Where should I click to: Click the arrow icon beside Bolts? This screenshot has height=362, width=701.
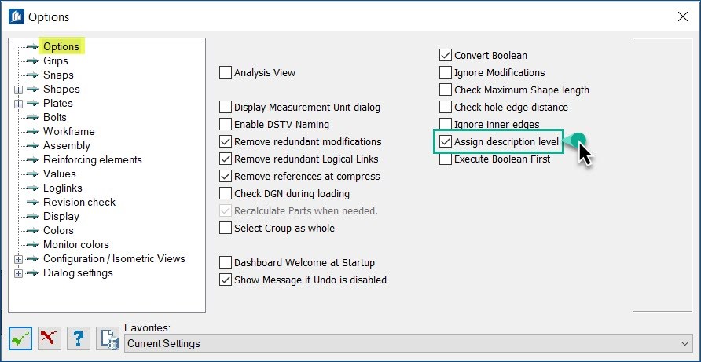coord(33,118)
